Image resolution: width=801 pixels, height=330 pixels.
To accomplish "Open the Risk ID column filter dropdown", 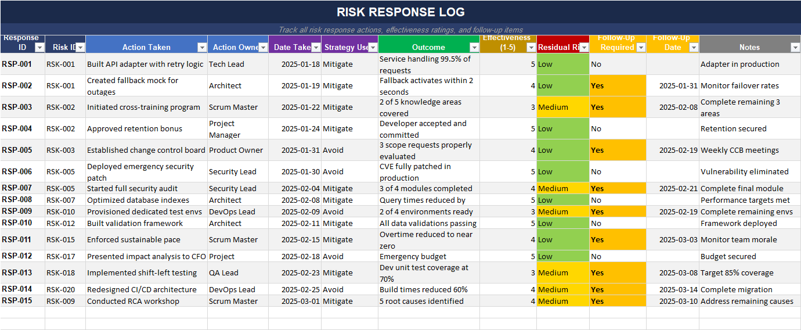I will pos(80,48).
